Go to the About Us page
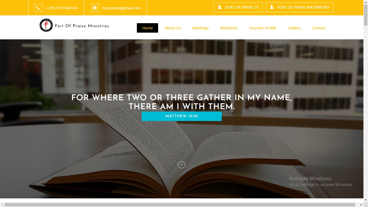This screenshot has height=207, width=368. pos(173,28)
